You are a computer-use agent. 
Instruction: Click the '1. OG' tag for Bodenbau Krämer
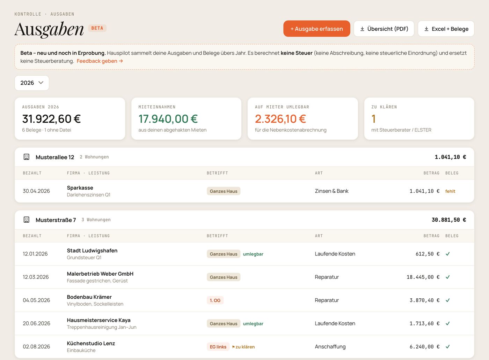pyautogui.click(x=215, y=300)
